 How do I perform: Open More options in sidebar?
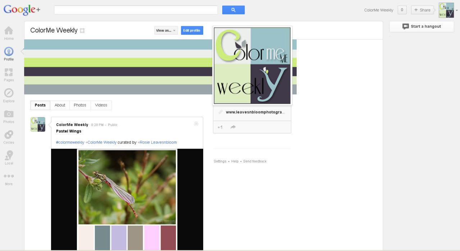click(9, 179)
